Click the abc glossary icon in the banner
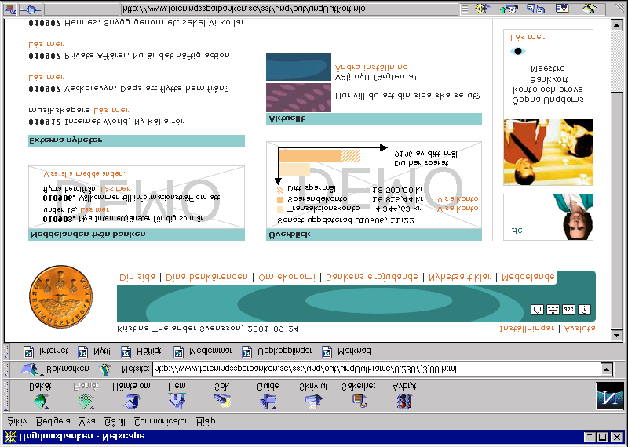Image resolution: width=628 pixels, height=447 pixels. [x=568, y=310]
